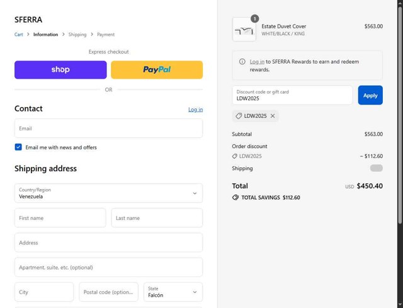Image resolution: width=403 pixels, height=308 pixels.
Task: Click Log in to SFERRA Rewards link
Action: click(257, 62)
